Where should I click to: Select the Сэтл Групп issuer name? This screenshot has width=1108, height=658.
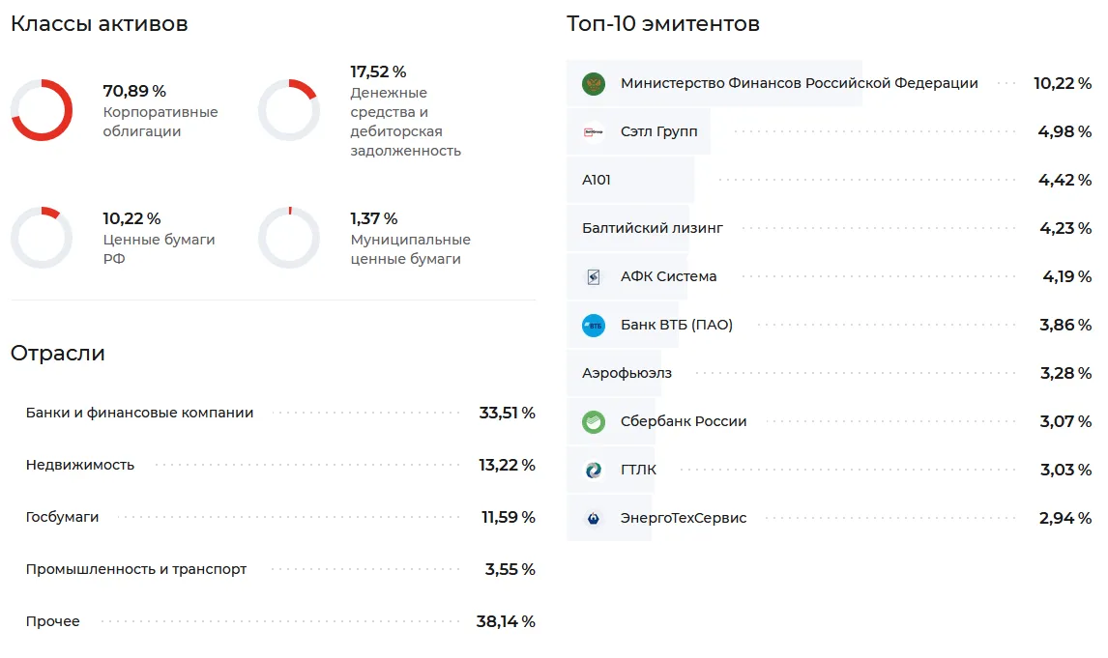click(658, 131)
